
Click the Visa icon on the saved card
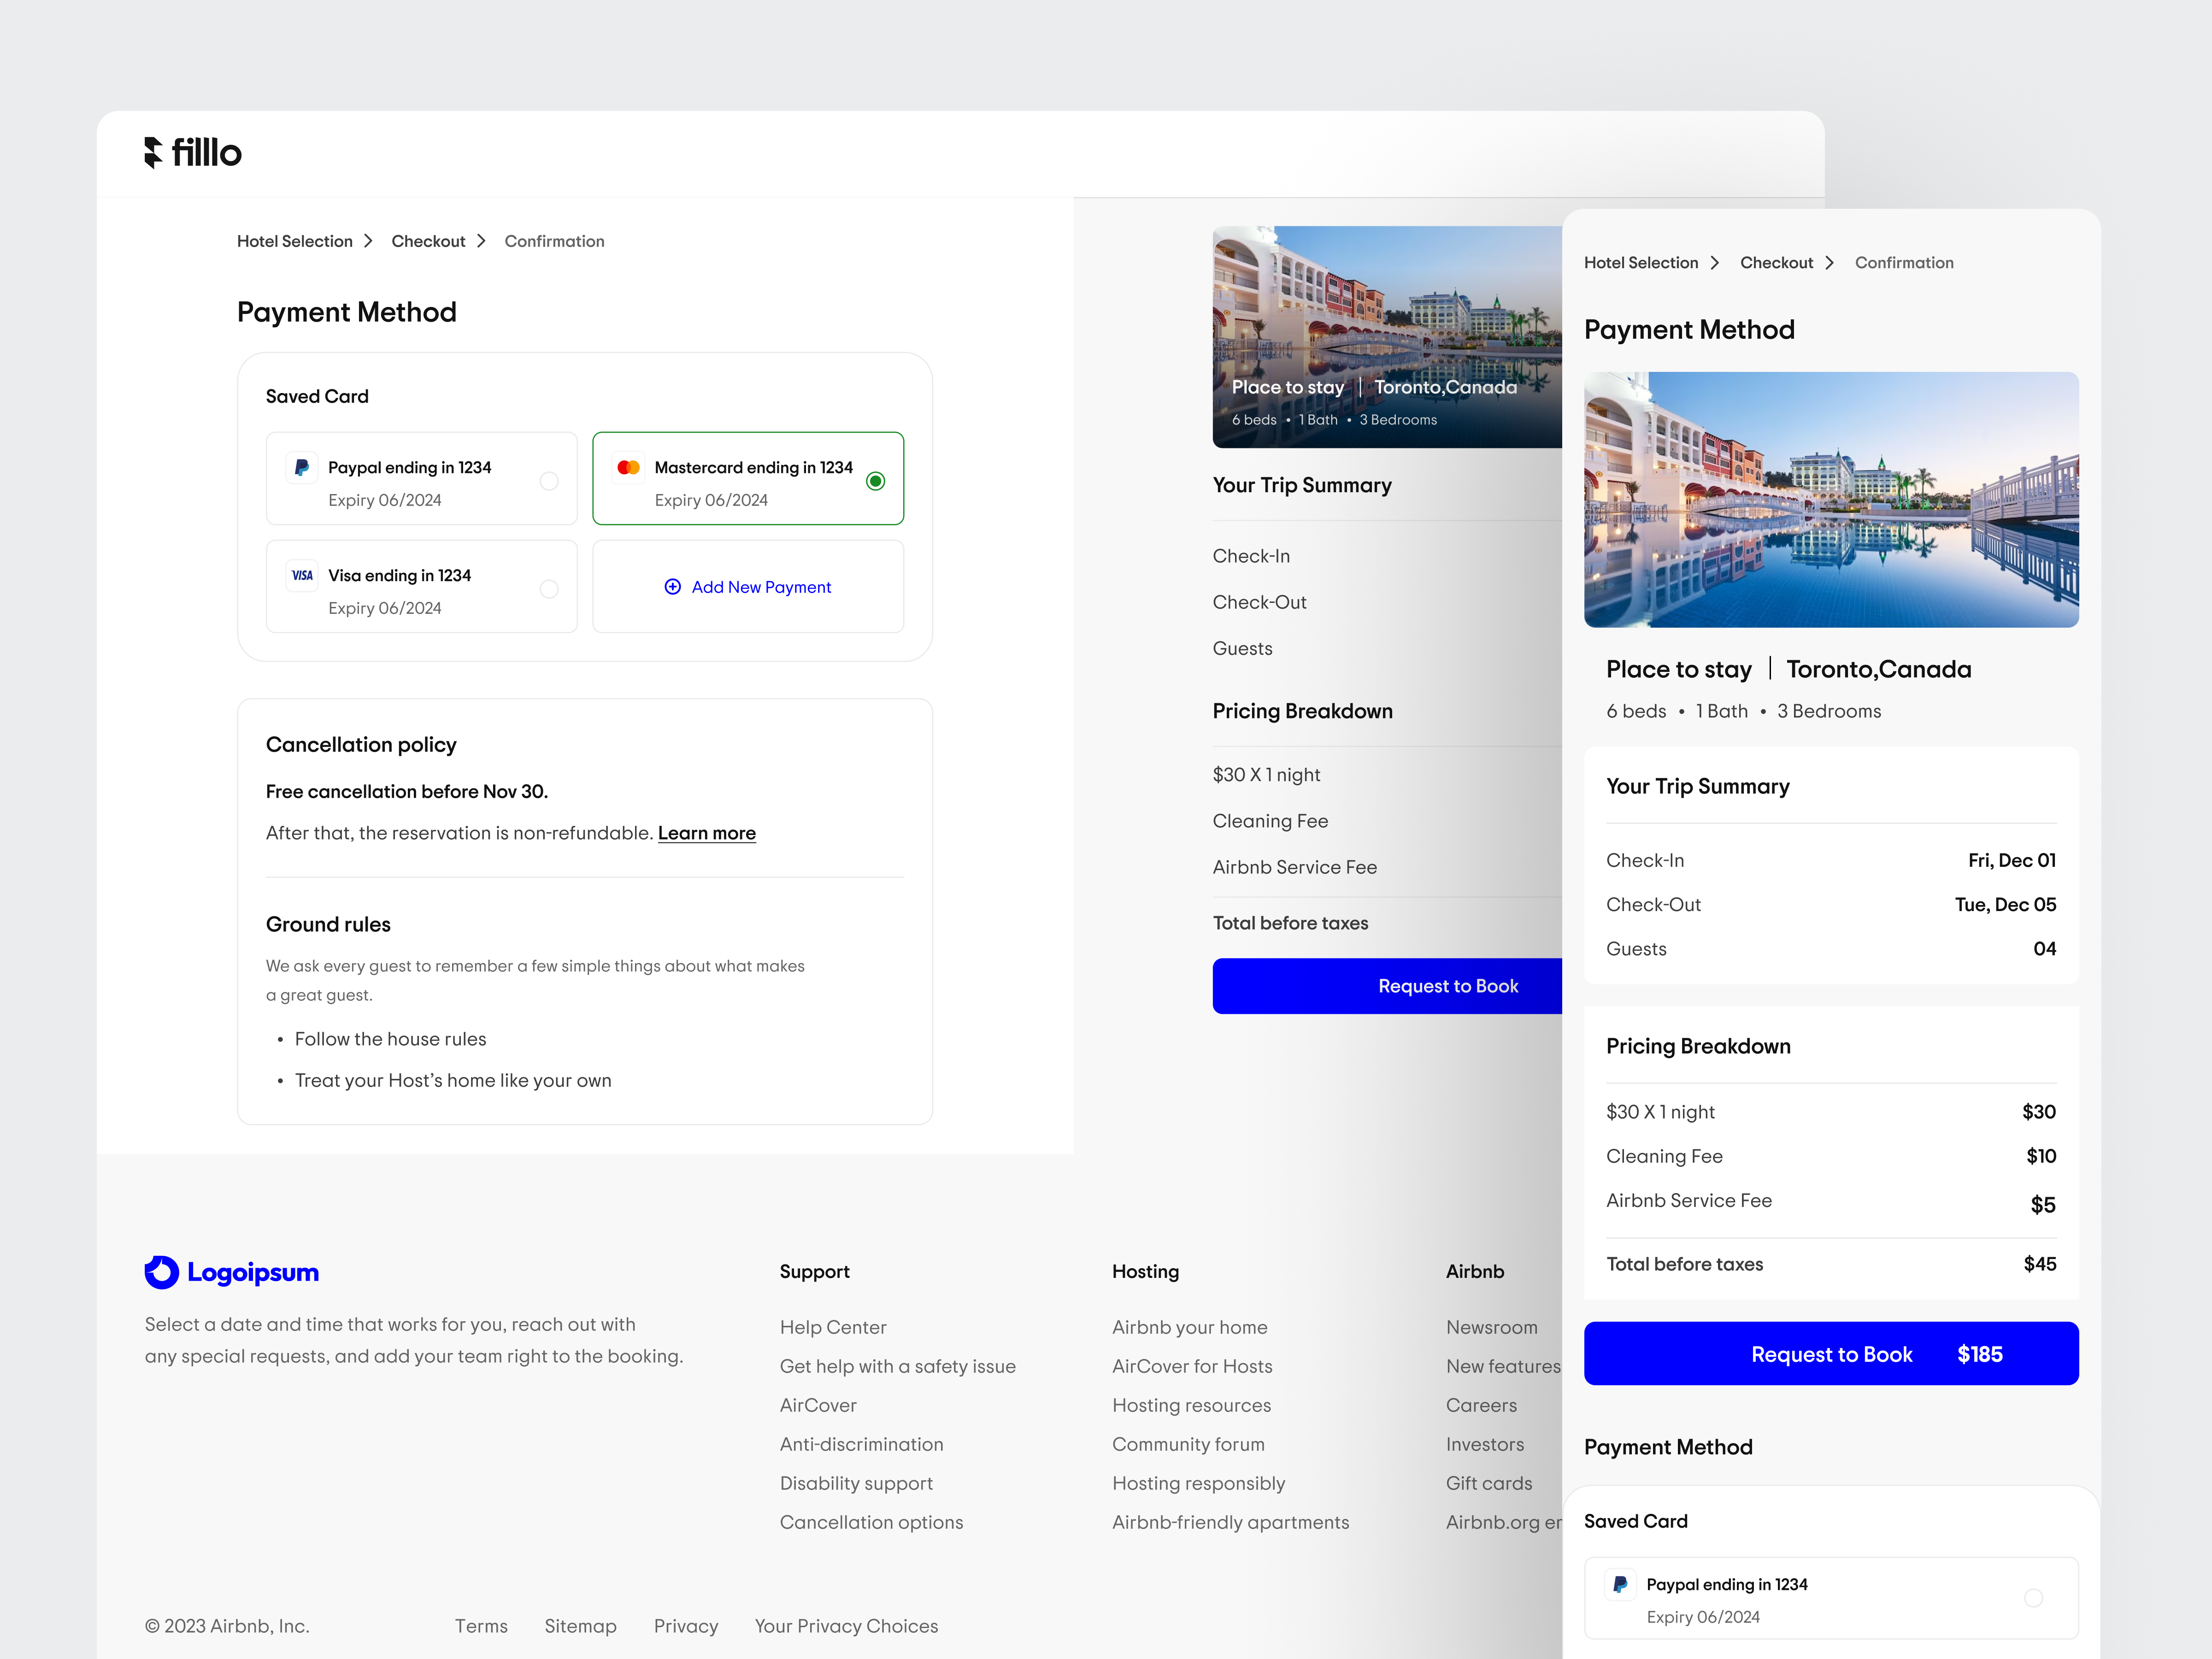[x=302, y=575]
